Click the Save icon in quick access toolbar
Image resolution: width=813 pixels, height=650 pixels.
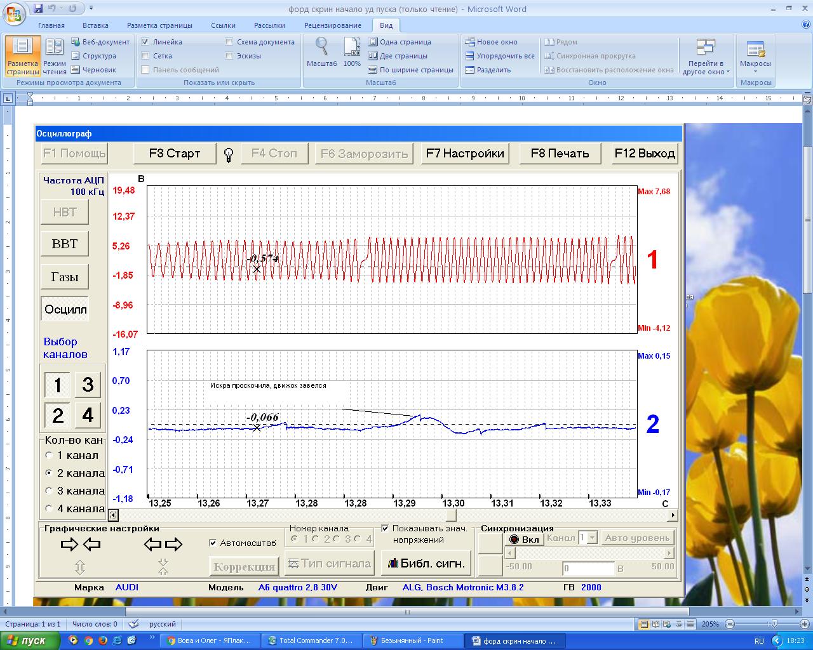click(x=39, y=8)
